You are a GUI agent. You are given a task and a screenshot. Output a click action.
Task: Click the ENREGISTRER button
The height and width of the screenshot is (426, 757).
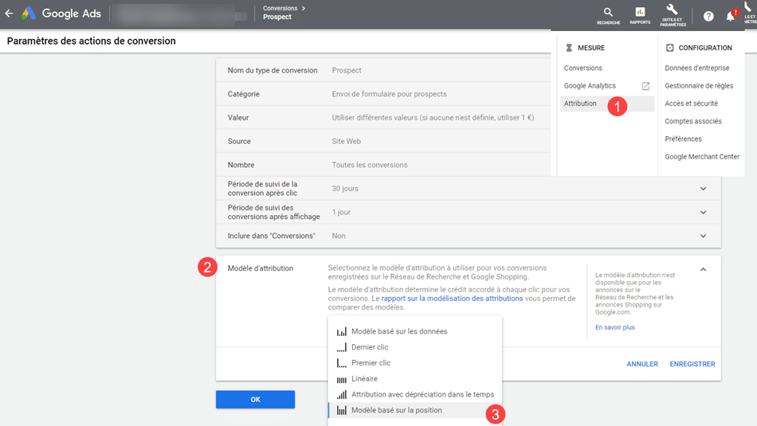(x=692, y=364)
